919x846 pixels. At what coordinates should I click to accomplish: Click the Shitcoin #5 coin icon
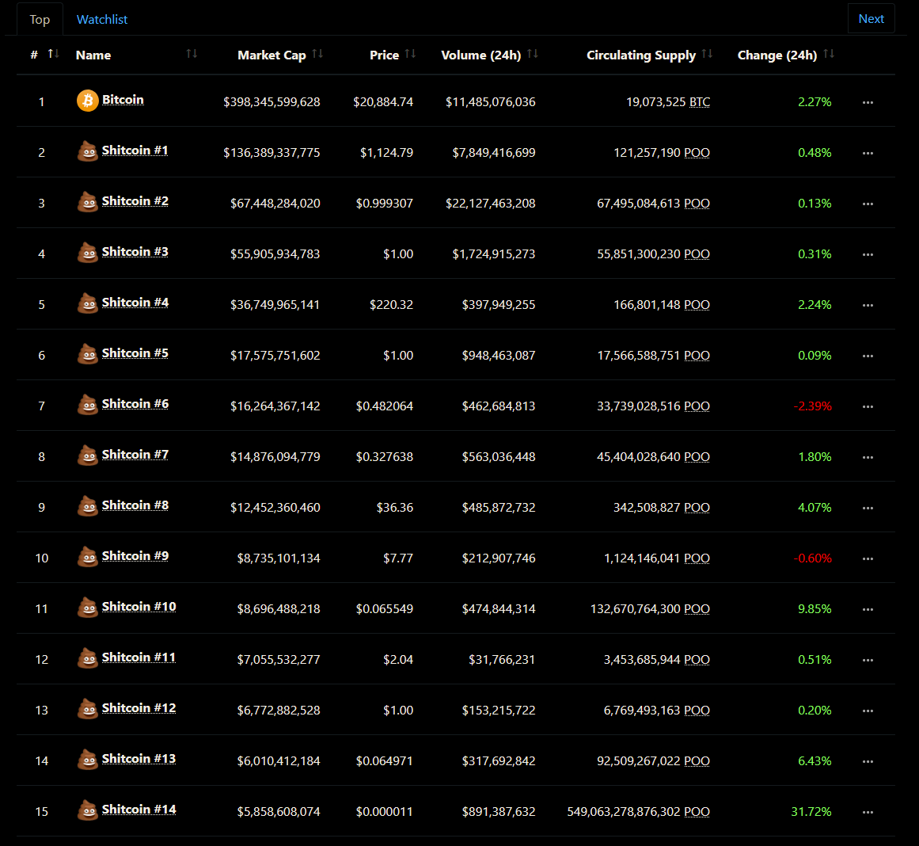click(87, 354)
